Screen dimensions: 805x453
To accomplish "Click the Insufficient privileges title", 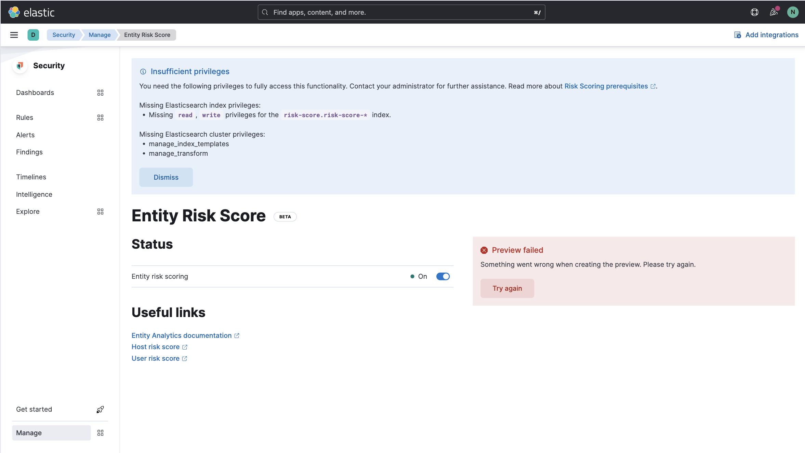I will point(190,71).
